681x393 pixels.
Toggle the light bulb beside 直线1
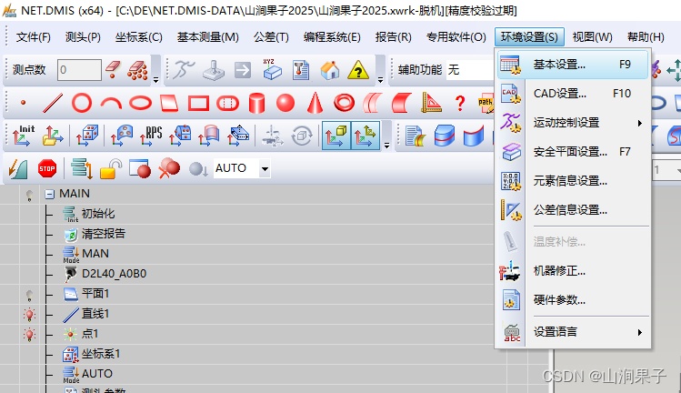(29, 315)
